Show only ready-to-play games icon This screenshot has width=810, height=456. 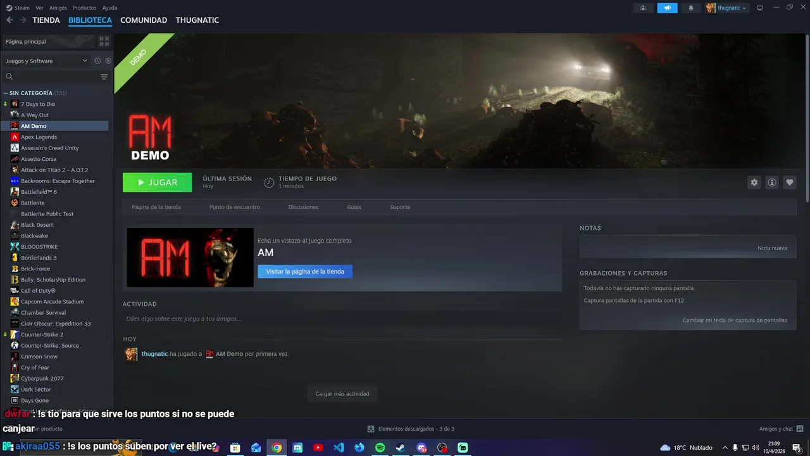[108, 61]
